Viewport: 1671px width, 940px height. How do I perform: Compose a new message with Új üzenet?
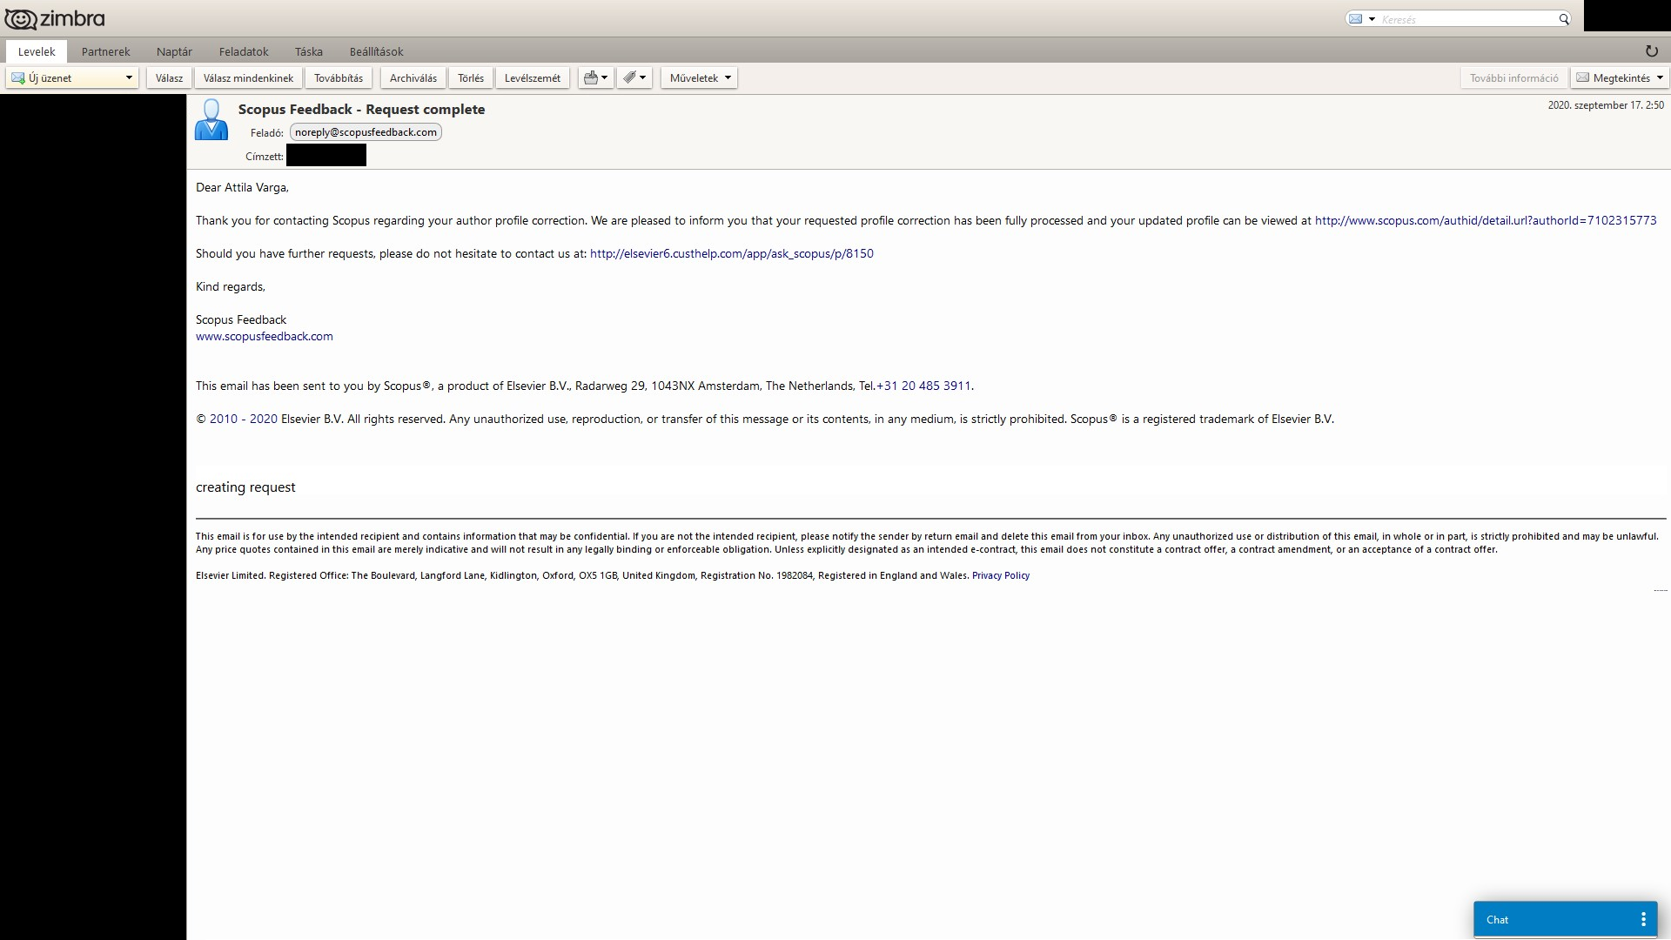[x=64, y=77]
